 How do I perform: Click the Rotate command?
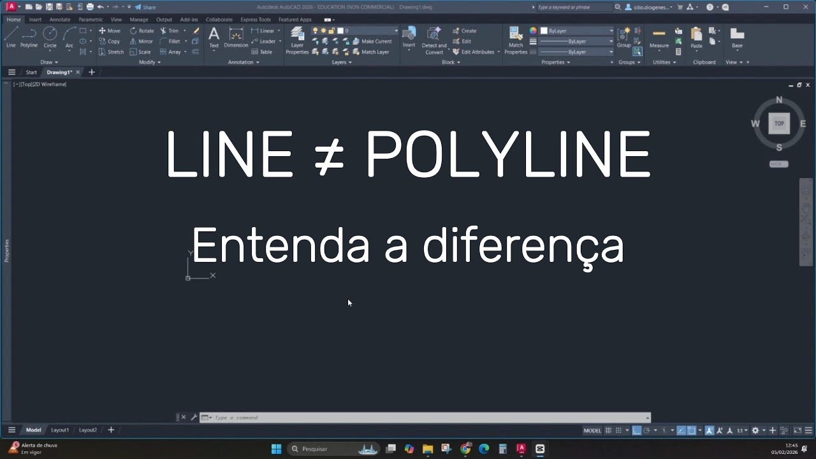tap(142, 31)
